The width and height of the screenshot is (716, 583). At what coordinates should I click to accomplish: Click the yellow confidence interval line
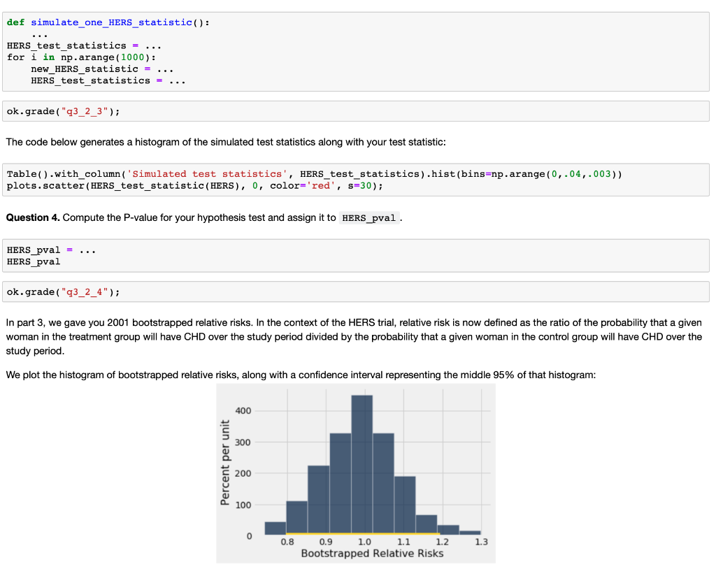[363, 533]
